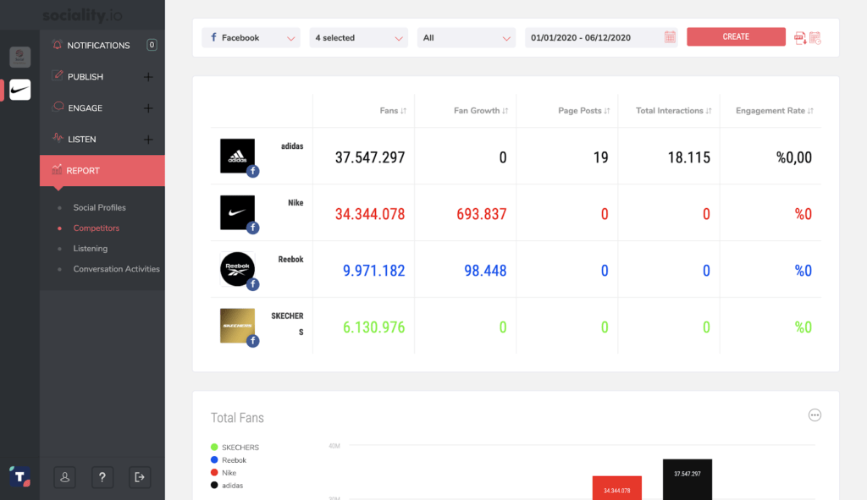867x500 pixels.
Task: Click Reebok fans value 9.971.182
Action: tap(373, 271)
